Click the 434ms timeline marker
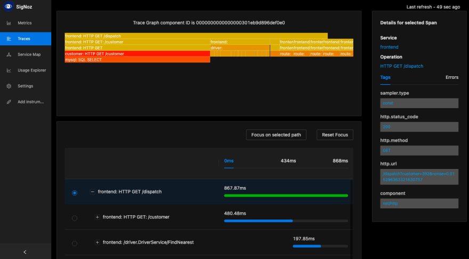The image size is (469, 259). click(288, 161)
